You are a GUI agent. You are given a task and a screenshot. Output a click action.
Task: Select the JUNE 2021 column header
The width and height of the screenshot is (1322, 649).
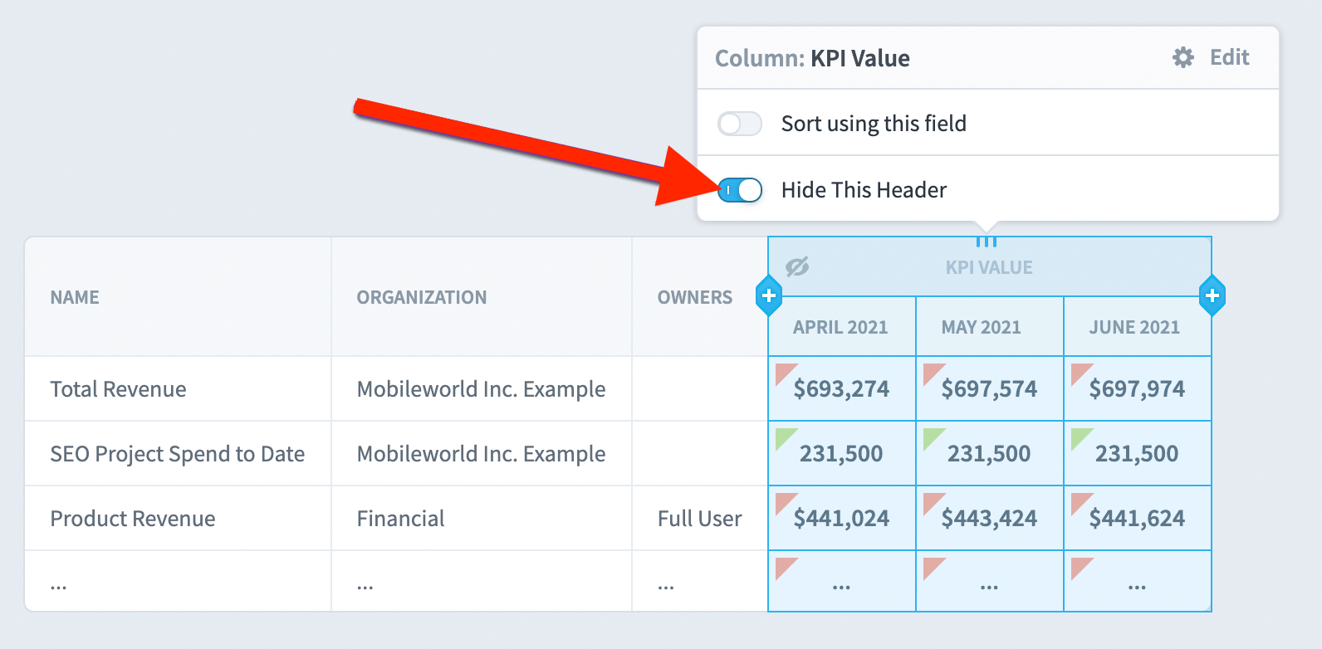(x=1134, y=327)
